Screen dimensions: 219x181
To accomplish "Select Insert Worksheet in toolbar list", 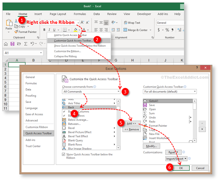I will point(168,138).
